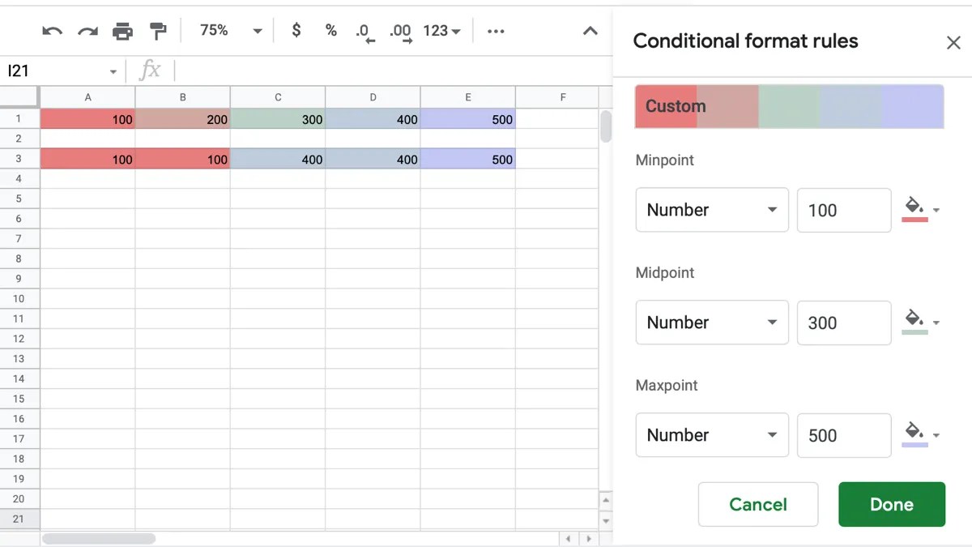Click the Undo icon
This screenshot has height=547, width=972.
click(x=51, y=30)
